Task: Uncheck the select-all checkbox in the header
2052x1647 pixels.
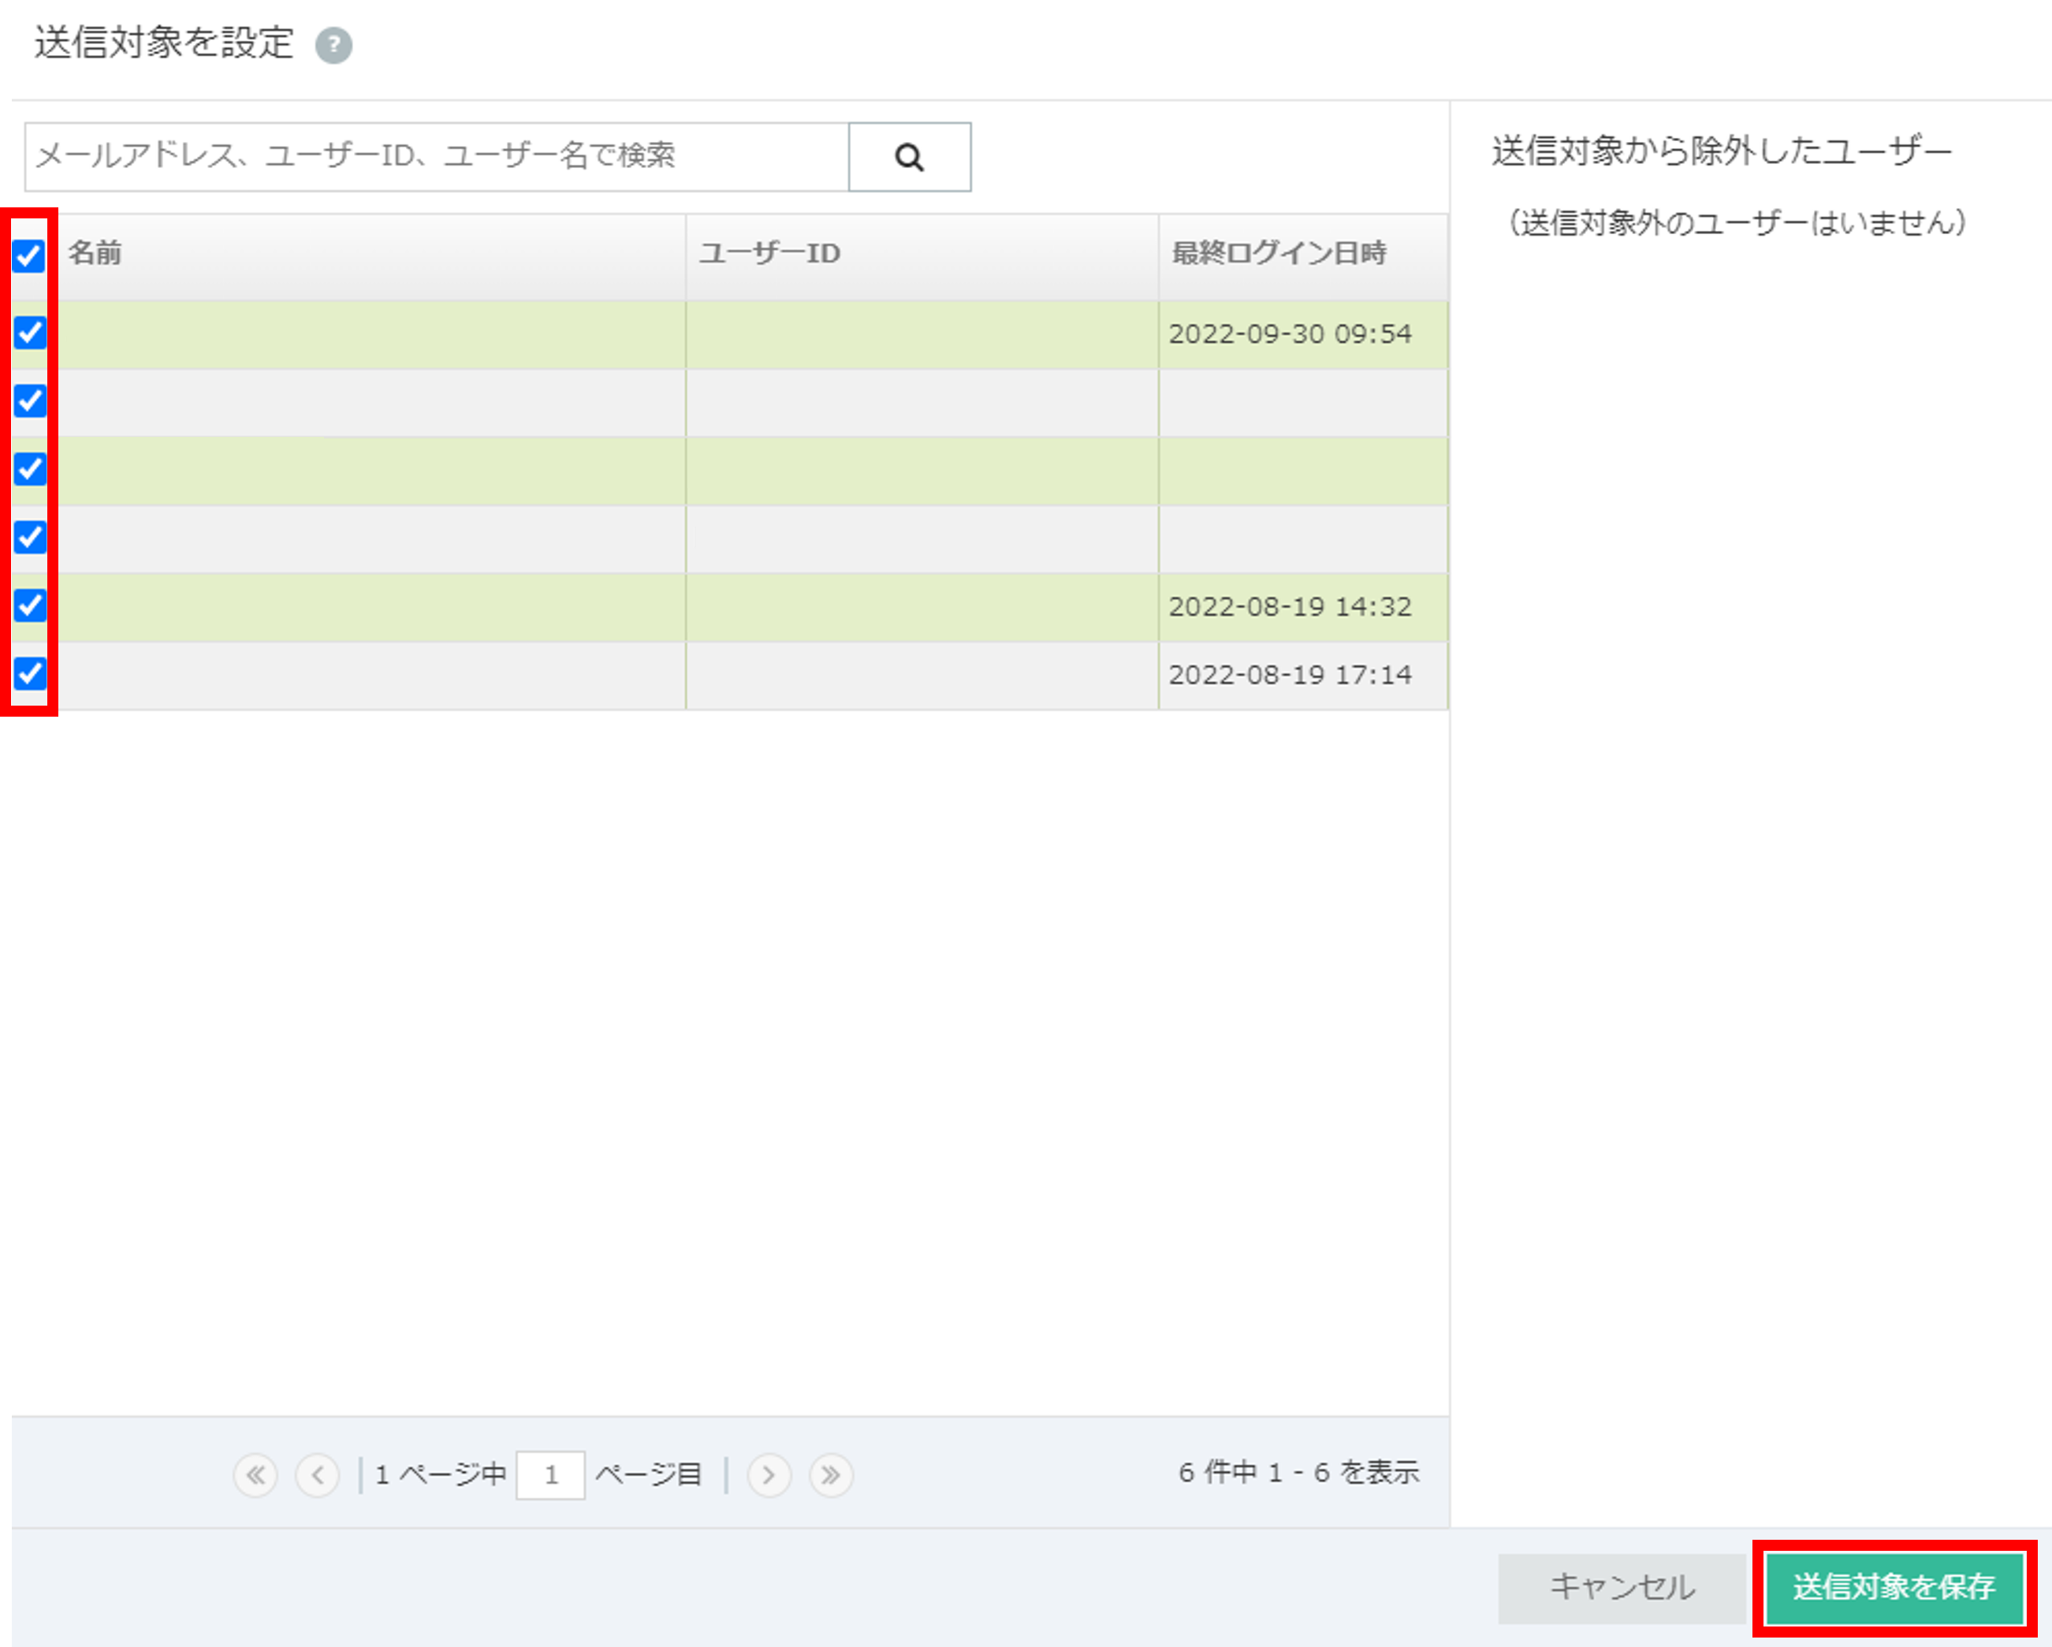Action: 29,255
